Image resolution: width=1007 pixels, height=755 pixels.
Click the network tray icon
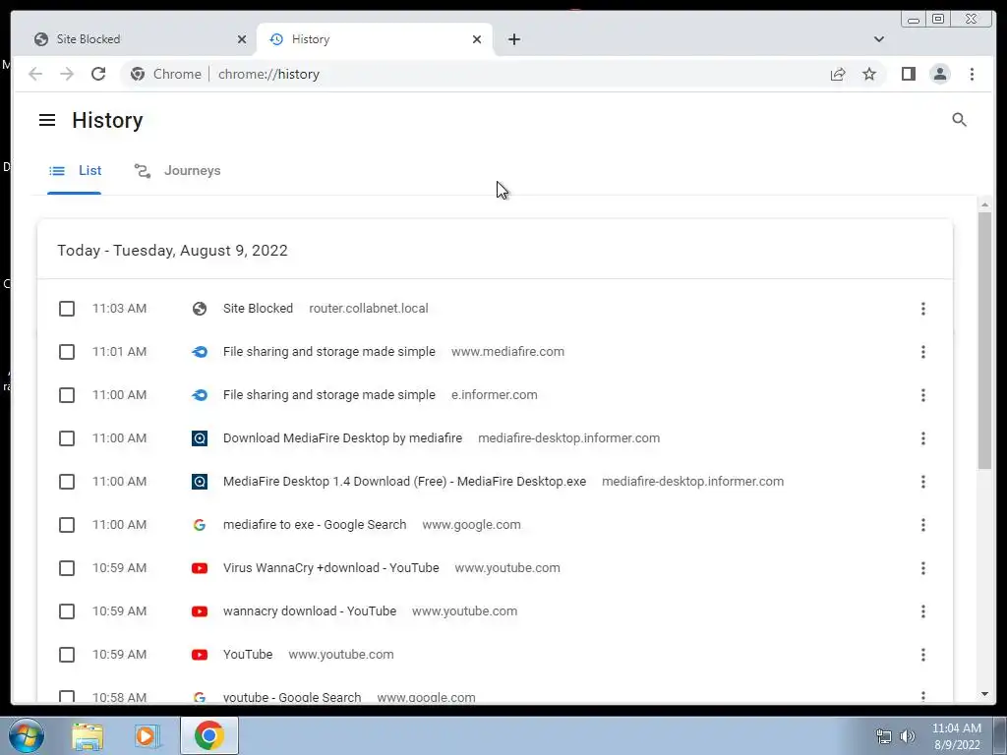[884, 736]
